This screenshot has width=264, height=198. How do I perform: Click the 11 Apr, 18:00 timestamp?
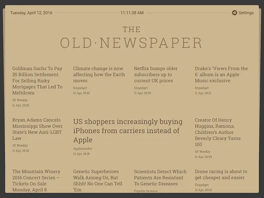203,190
